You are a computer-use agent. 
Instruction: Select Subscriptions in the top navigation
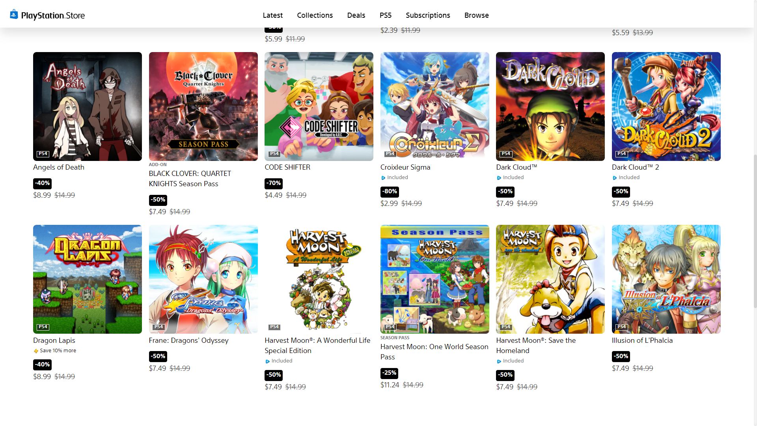coord(428,15)
